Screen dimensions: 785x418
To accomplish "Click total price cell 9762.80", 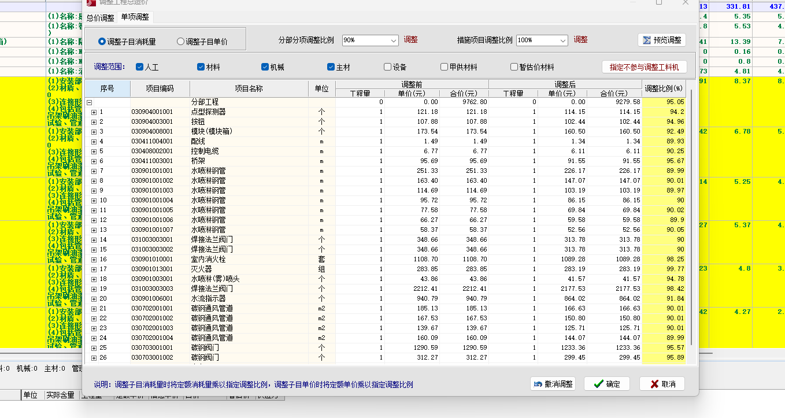I will click(x=464, y=102).
